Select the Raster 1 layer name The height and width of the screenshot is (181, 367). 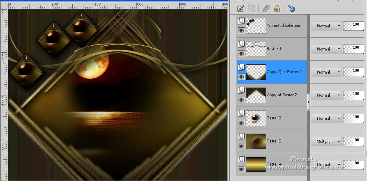tap(274, 49)
